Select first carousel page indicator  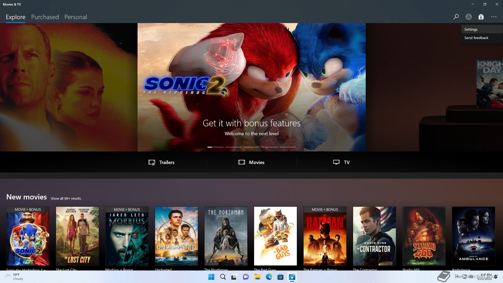(215, 147)
